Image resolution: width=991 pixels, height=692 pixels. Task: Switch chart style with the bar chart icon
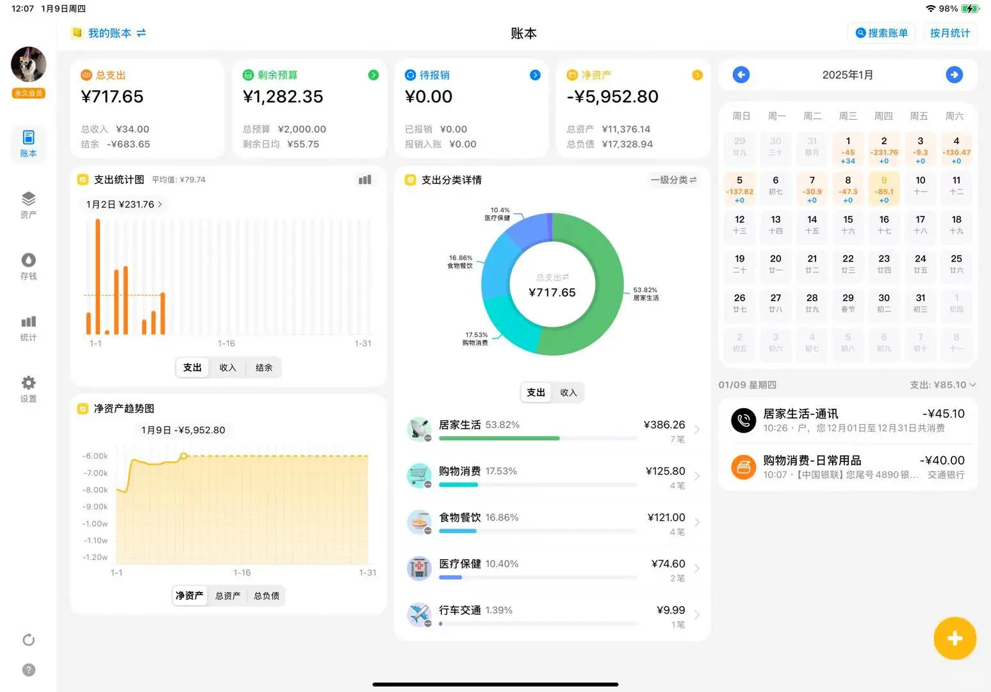(364, 180)
